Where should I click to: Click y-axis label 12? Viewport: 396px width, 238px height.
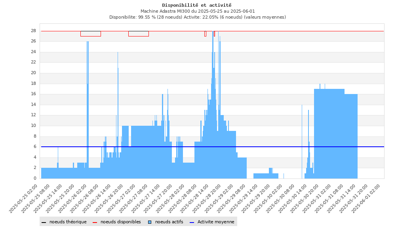click(33, 115)
